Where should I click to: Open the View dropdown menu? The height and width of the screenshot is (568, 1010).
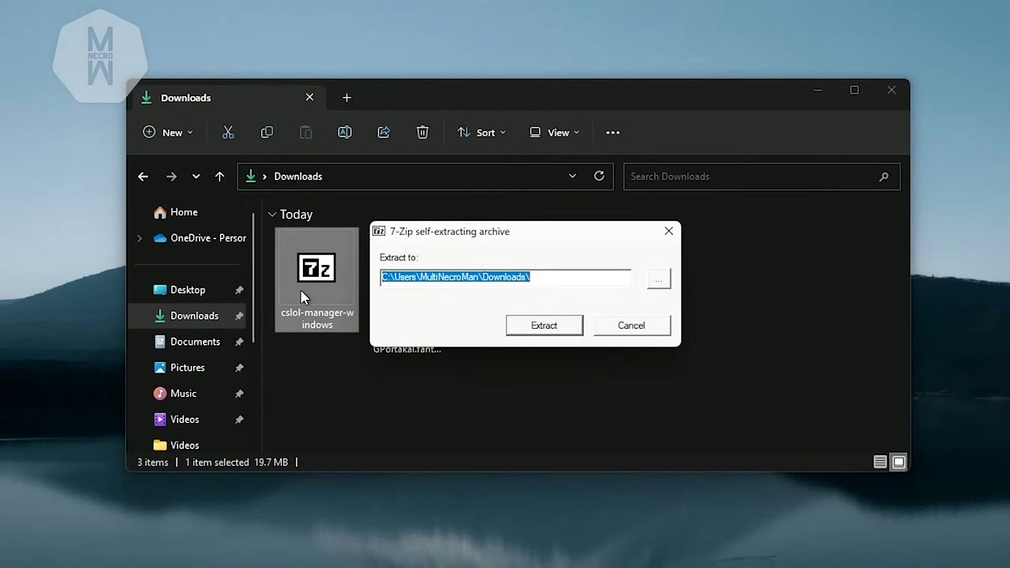click(555, 133)
